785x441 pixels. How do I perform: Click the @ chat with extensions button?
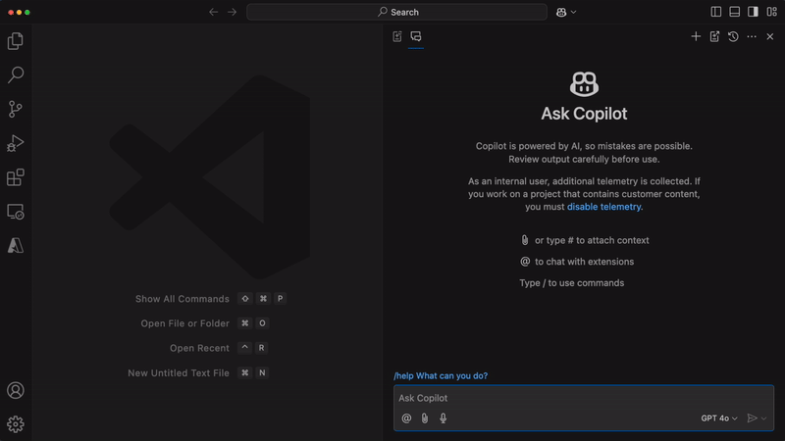tap(406, 418)
